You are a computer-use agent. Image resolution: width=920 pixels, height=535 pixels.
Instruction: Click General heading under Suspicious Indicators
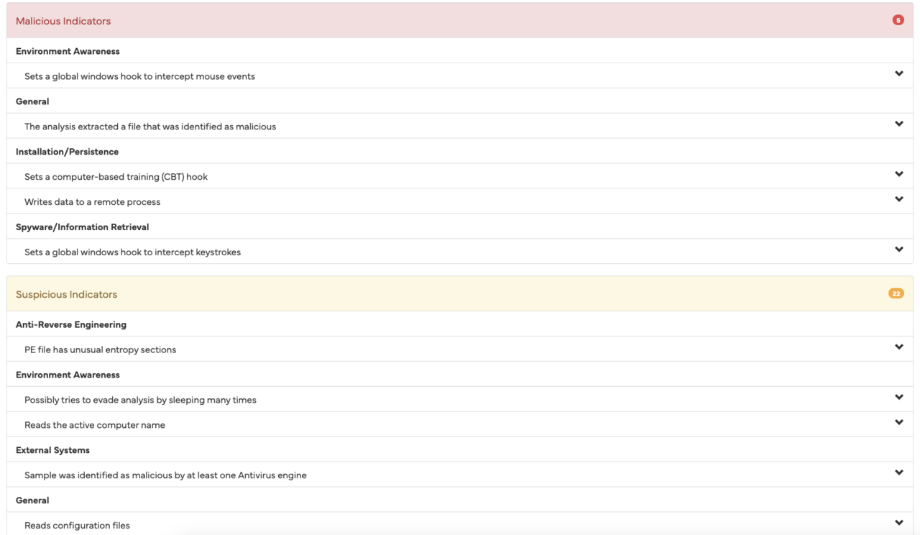(x=32, y=500)
